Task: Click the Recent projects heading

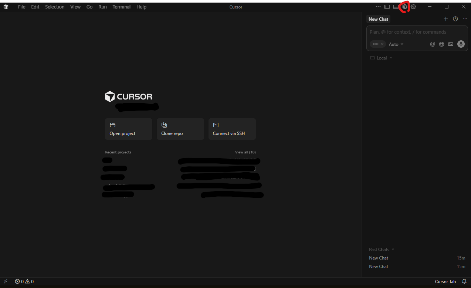Action: click(x=118, y=152)
